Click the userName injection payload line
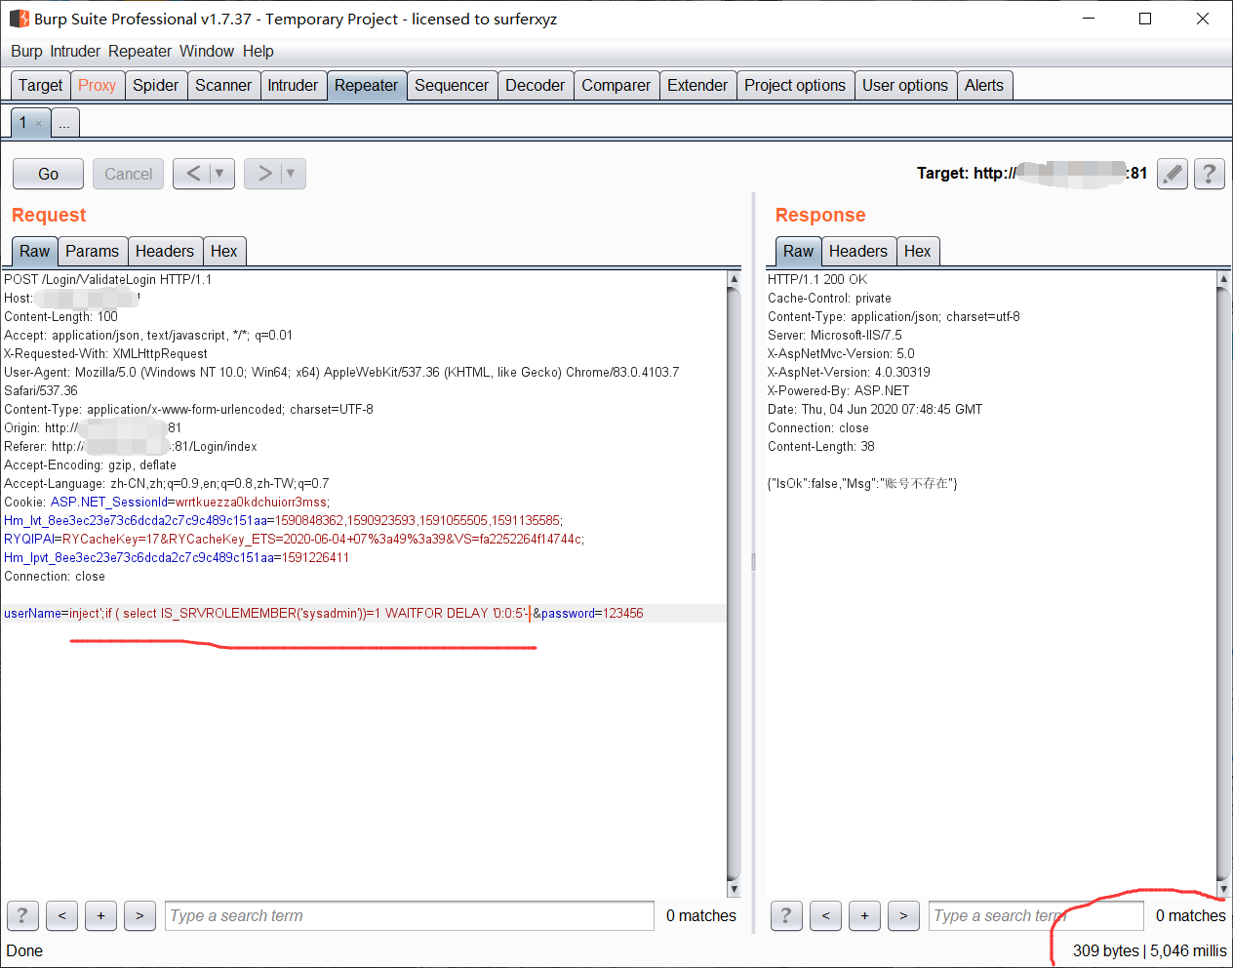 [x=364, y=613]
